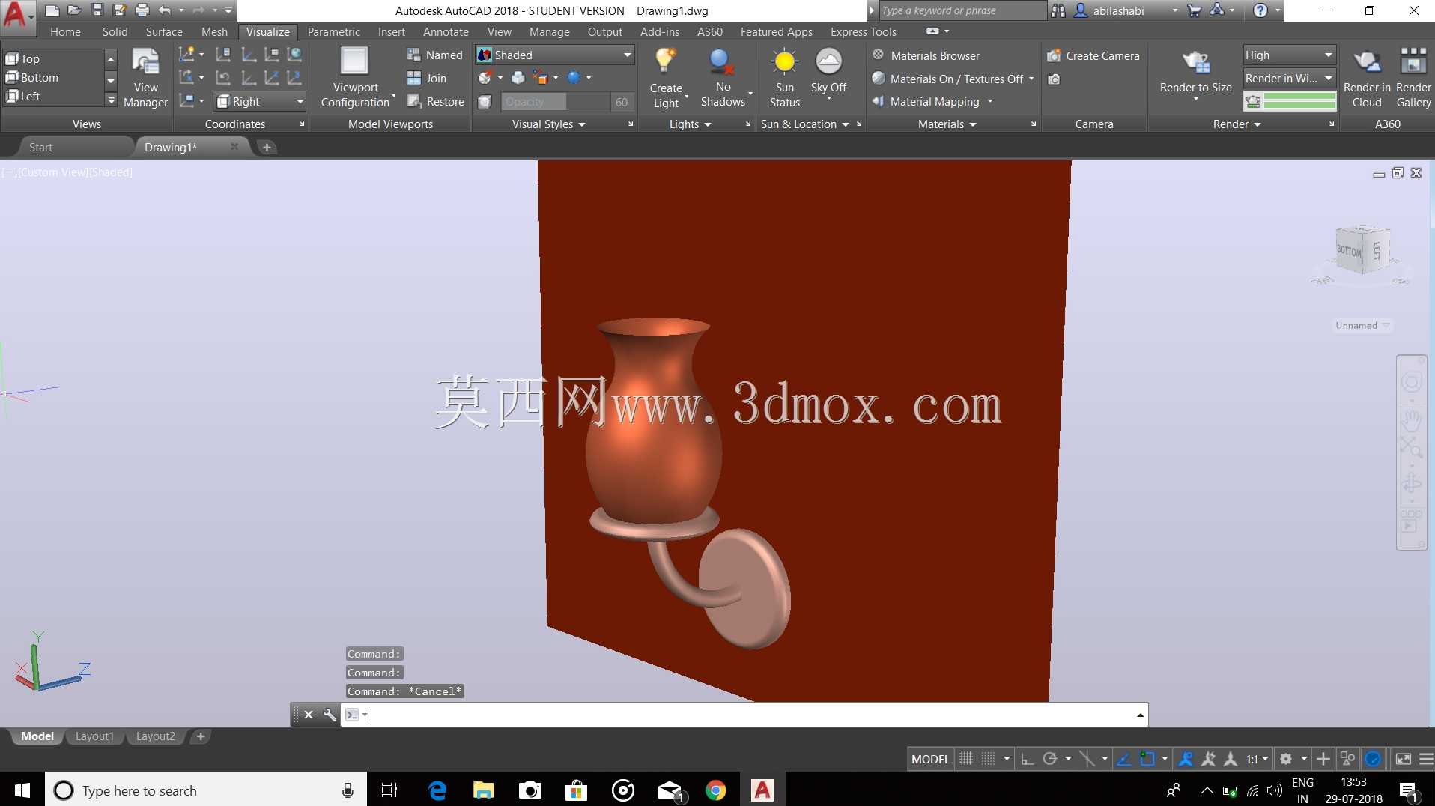This screenshot has height=806, width=1435.
Task: Toggle hardware acceleration blue circle icon
Action: (1373, 759)
